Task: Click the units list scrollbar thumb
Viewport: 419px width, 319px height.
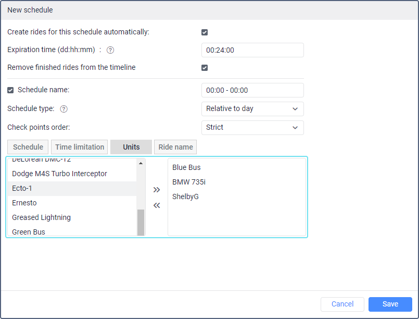Action: point(141,223)
